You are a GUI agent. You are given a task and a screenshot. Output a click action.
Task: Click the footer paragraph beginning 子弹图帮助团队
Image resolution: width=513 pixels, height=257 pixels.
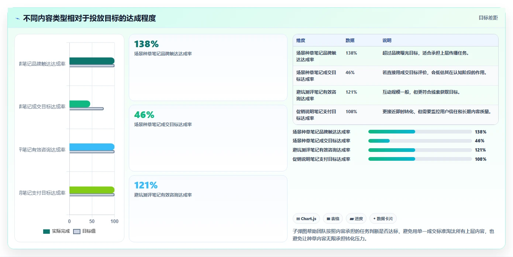pyautogui.click(x=393, y=235)
